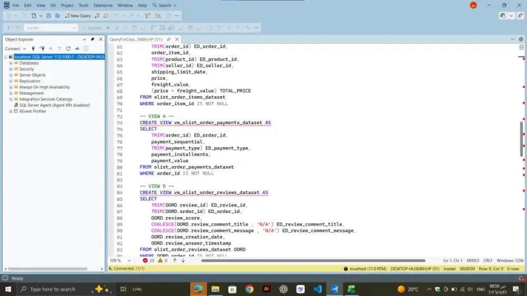Pin the QueryForClea query tab

(169, 39)
